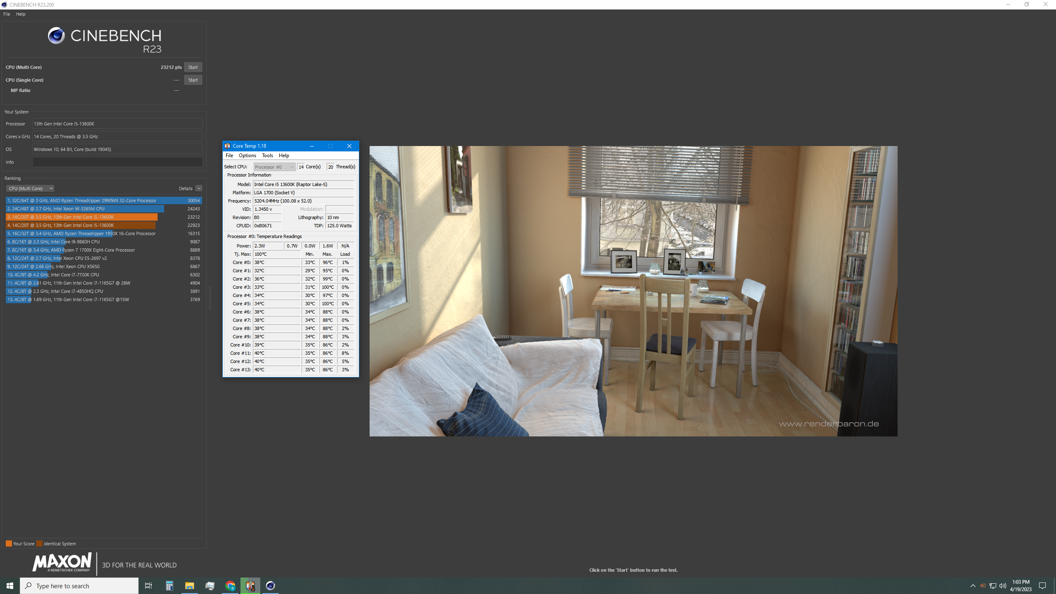Open Calculator from the taskbar
This screenshot has width=1056, height=594.
(170, 586)
